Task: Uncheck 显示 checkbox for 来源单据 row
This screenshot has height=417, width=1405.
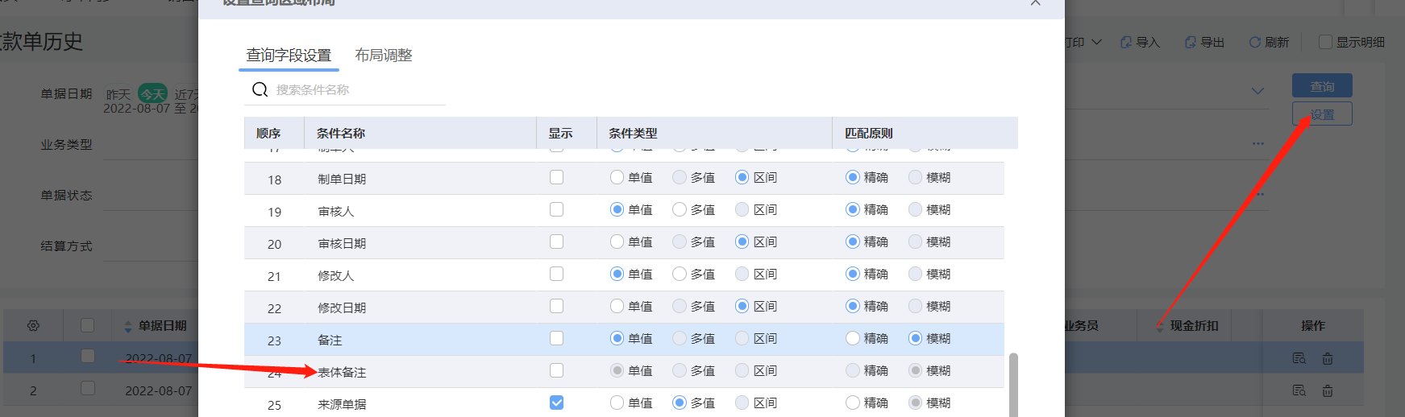Action: click(556, 403)
